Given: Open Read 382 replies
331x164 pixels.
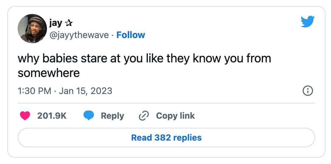Looking at the screenshot, I should point(166,138).
